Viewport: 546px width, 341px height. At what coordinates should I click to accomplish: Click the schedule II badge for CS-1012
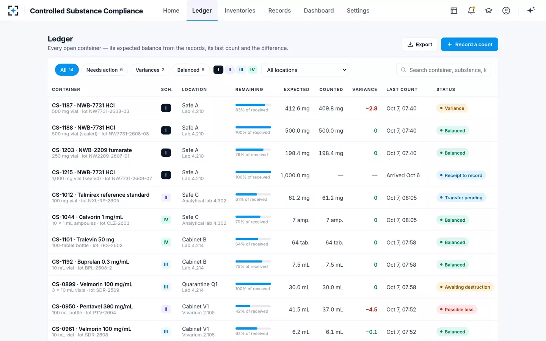point(166,197)
